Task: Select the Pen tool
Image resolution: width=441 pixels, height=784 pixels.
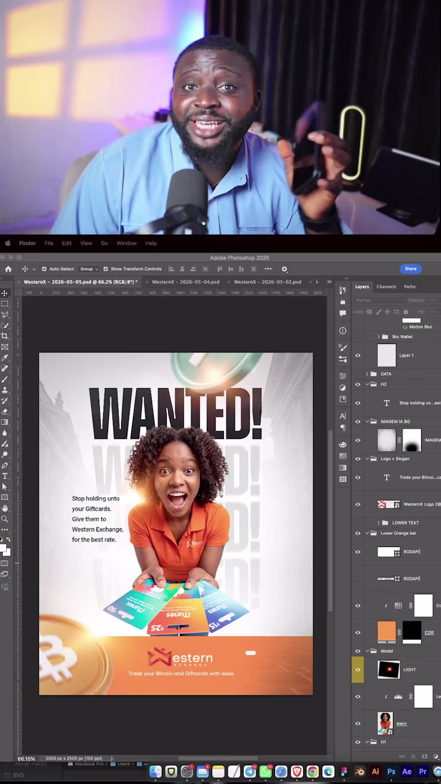Action: click(x=4, y=465)
